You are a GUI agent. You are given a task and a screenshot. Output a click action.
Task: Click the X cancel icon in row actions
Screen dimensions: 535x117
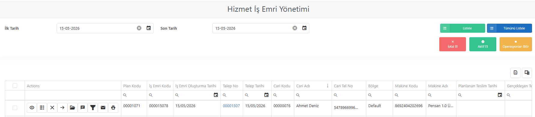[x=52, y=108]
